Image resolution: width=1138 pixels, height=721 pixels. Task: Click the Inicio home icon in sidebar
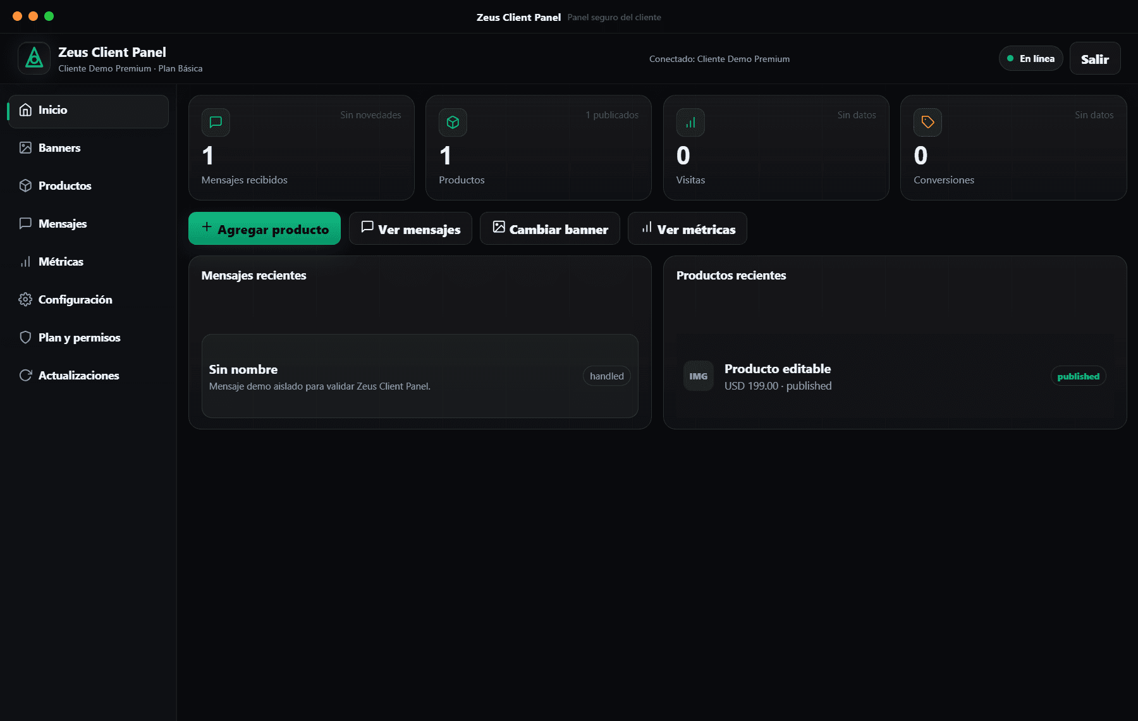[25, 110]
